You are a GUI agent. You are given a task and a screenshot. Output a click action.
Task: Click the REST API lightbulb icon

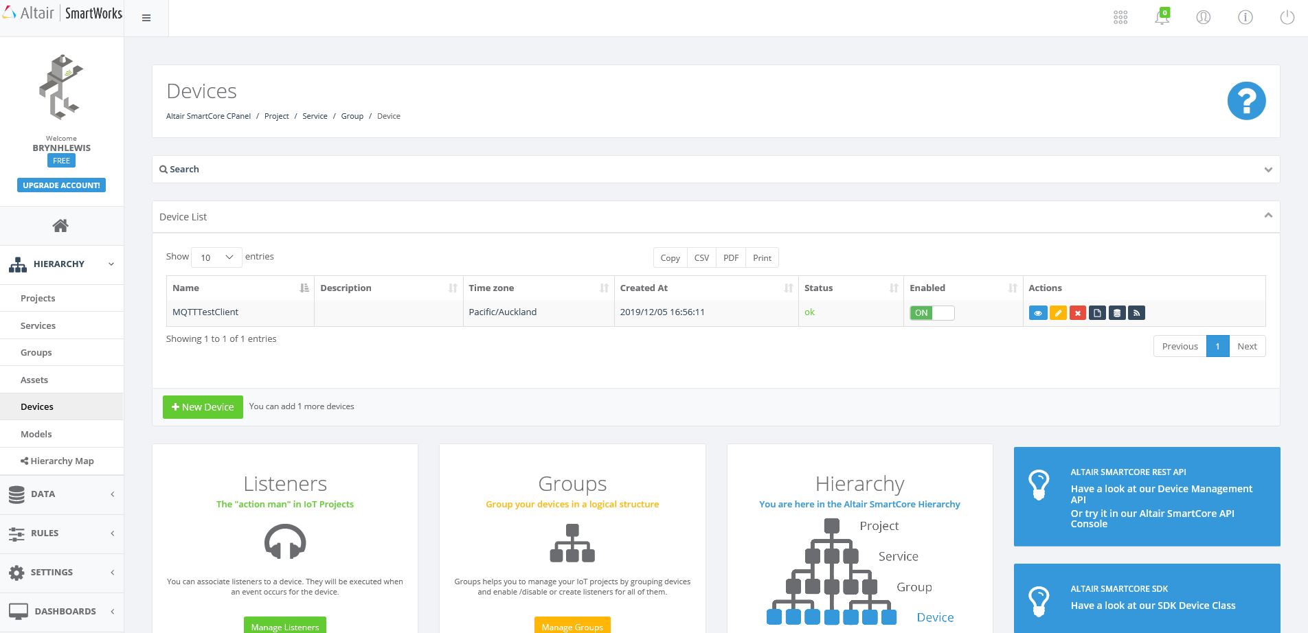click(x=1038, y=485)
